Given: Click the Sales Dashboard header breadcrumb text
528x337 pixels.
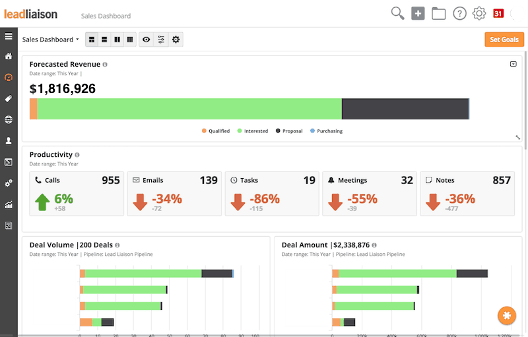Looking at the screenshot, I should tap(106, 16).
